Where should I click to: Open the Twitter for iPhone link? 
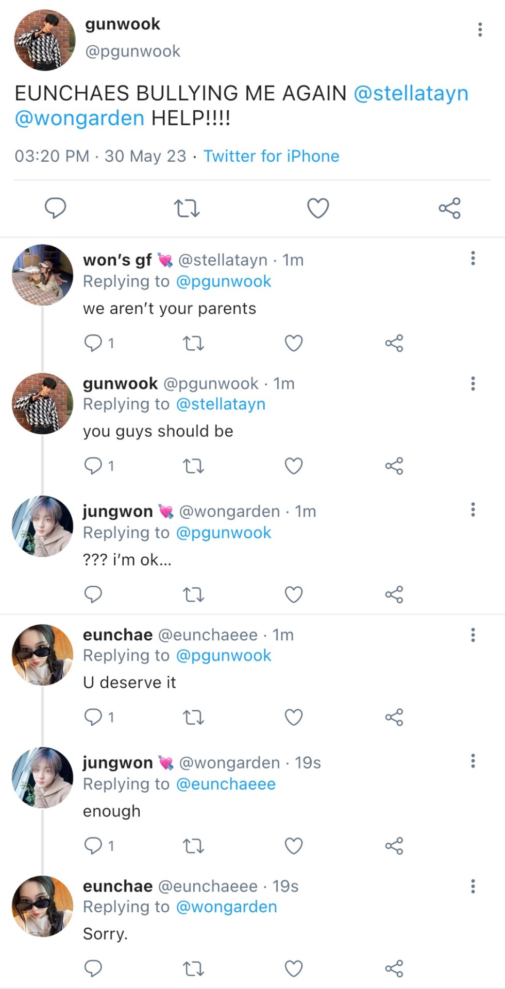[271, 156]
